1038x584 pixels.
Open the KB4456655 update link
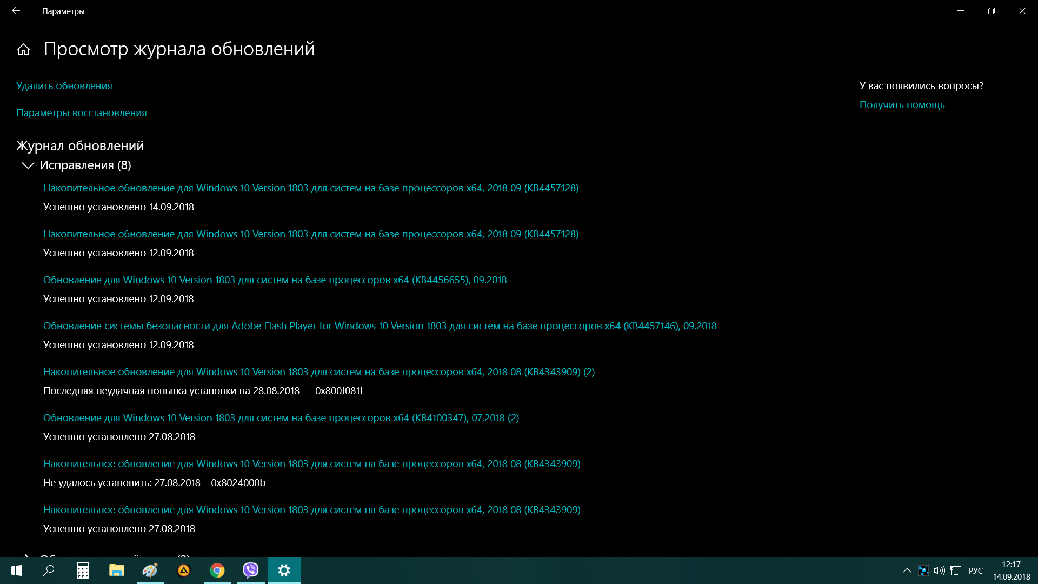[275, 280]
